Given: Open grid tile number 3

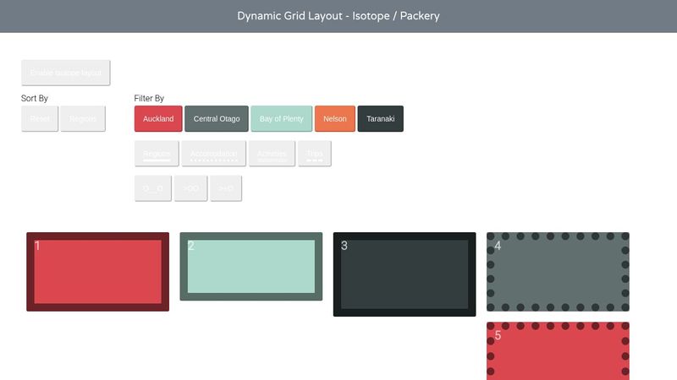Looking at the screenshot, I should [x=405, y=274].
